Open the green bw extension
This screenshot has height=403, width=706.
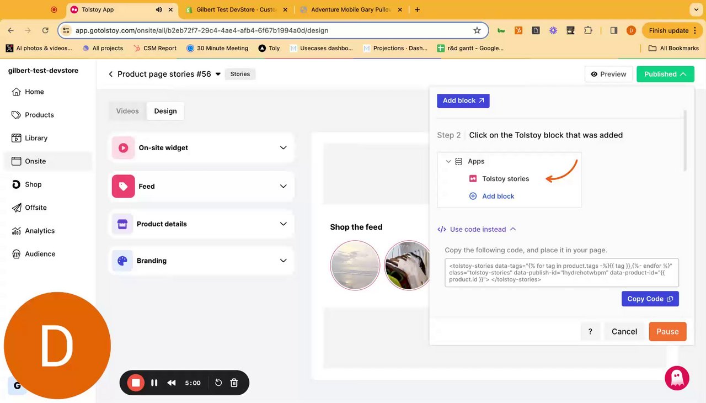pyautogui.click(x=501, y=30)
